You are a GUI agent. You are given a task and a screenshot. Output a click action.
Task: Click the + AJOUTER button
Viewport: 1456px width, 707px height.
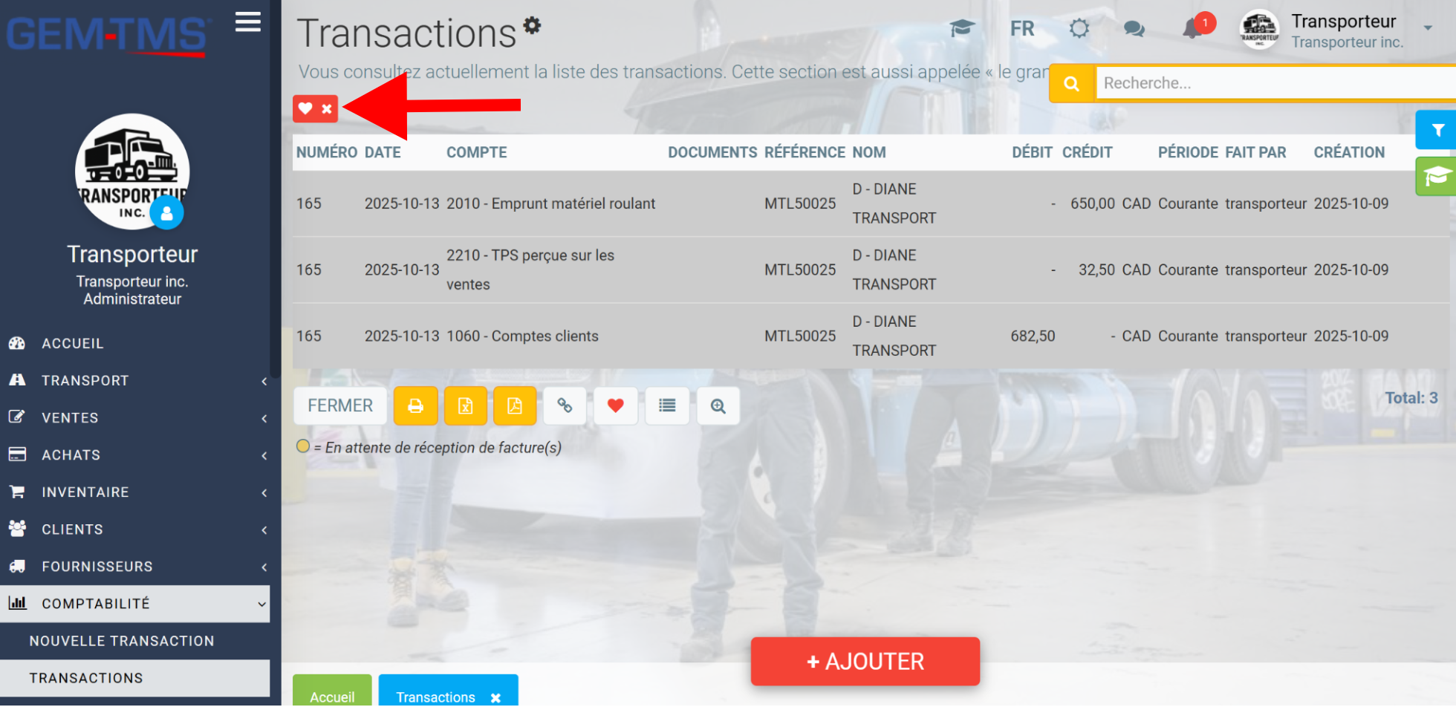click(865, 662)
